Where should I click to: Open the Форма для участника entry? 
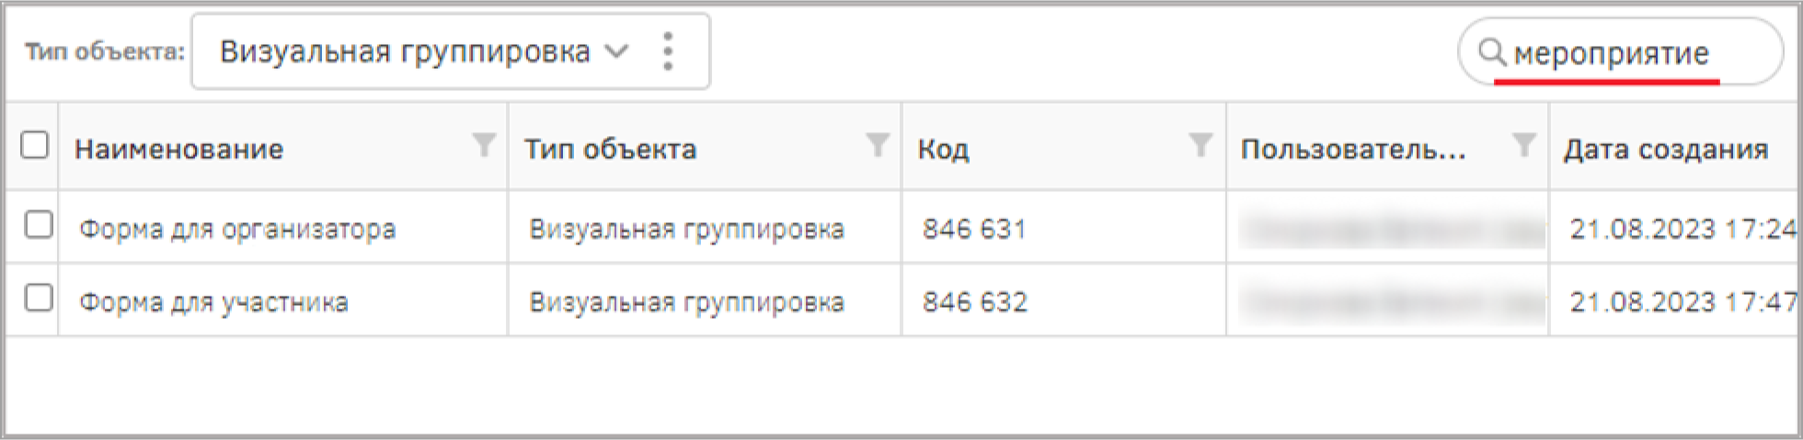point(213,301)
